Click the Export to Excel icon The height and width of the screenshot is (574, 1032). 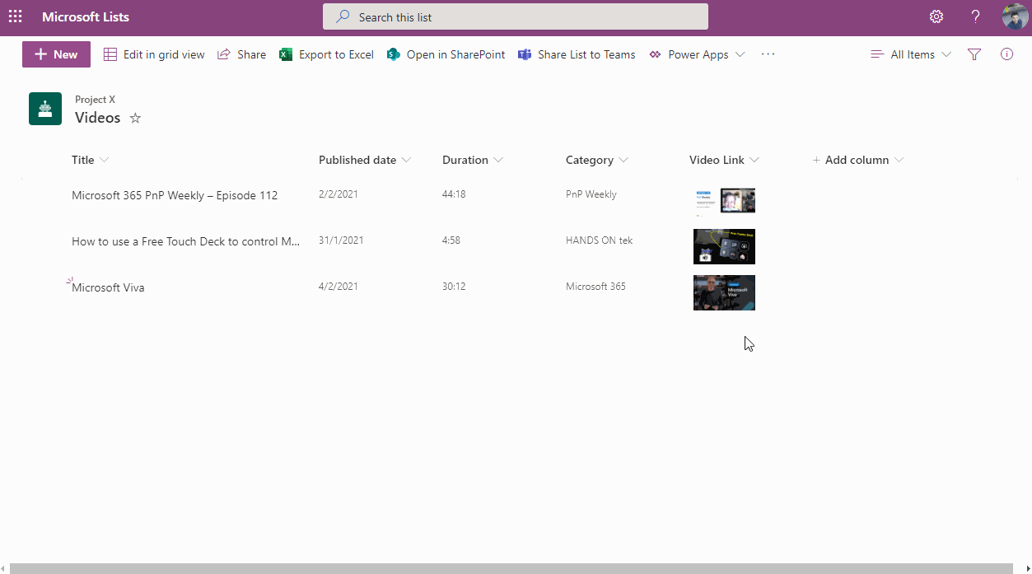pyautogui.click(x=286, y=54)
